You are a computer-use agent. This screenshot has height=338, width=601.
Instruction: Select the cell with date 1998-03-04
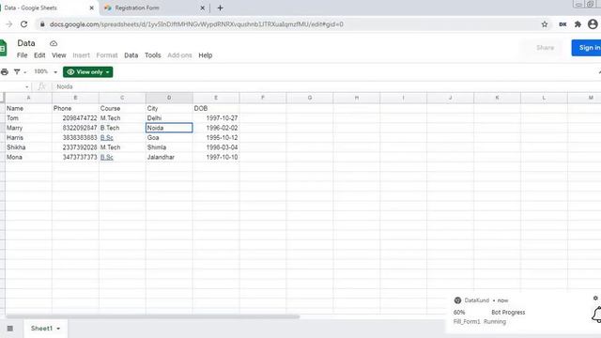(x=216, y=147)
